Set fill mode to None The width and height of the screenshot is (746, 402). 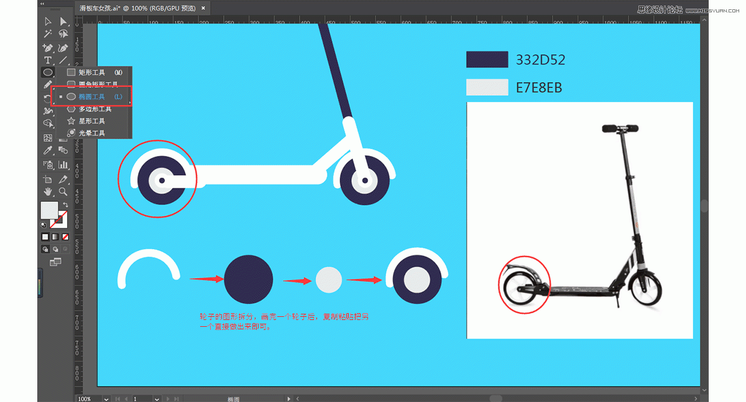point(65,237)
